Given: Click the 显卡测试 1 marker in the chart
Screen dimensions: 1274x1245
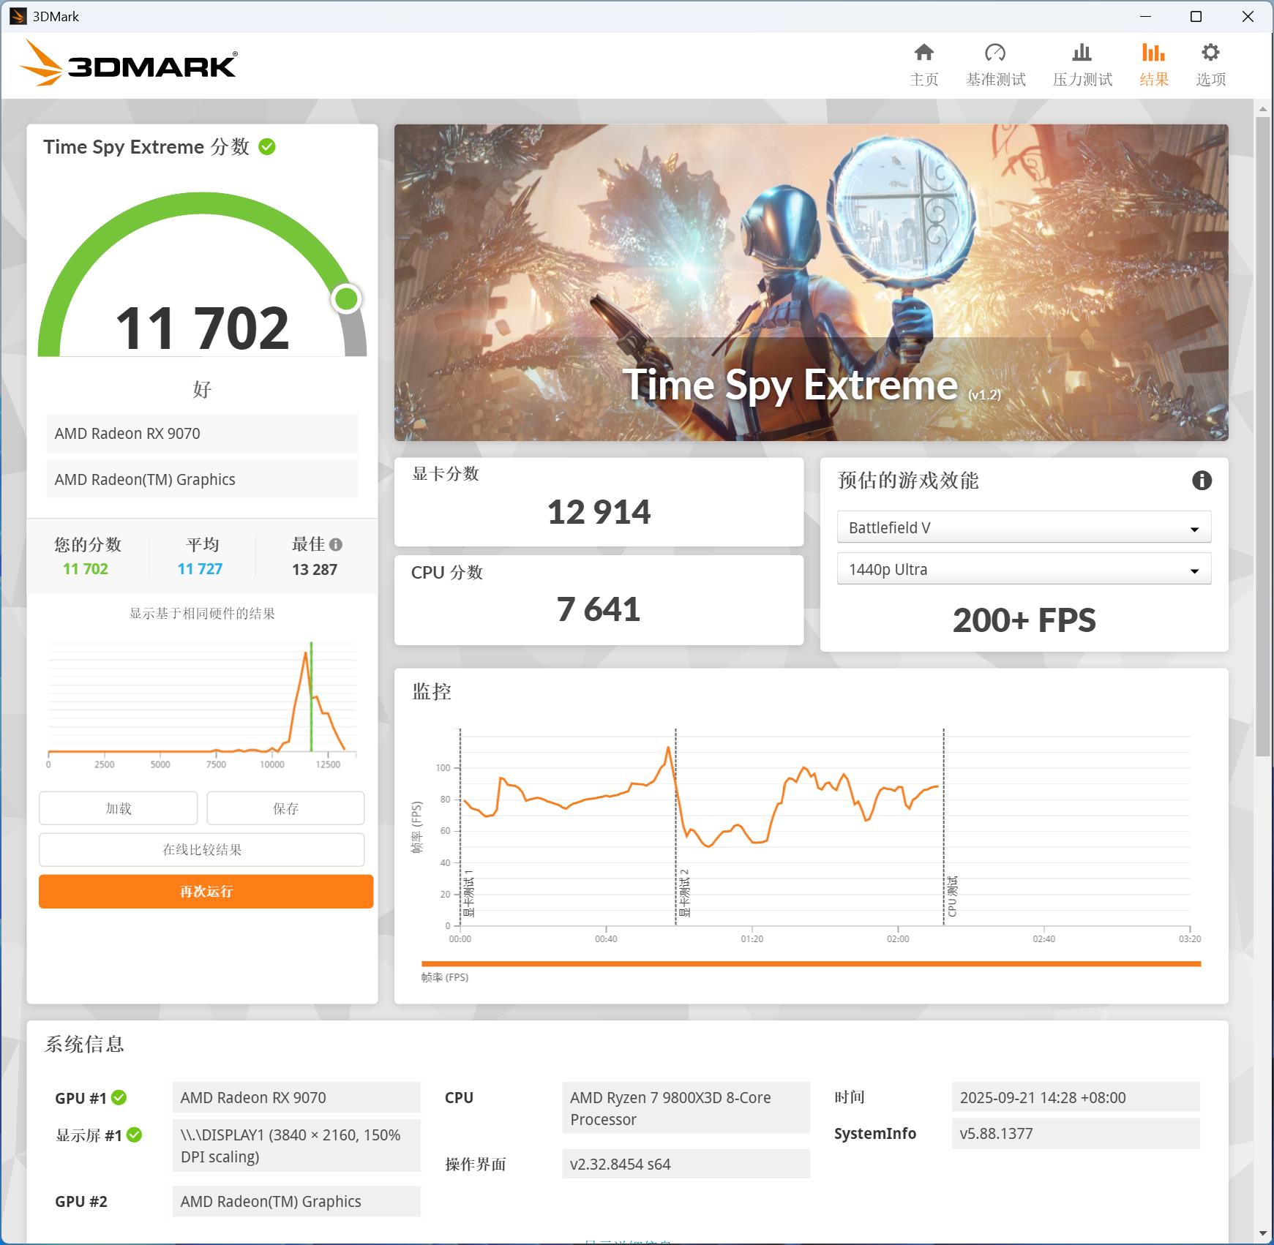Looking at the screenshot, I should pyautogui.click(x=469, y=893).
